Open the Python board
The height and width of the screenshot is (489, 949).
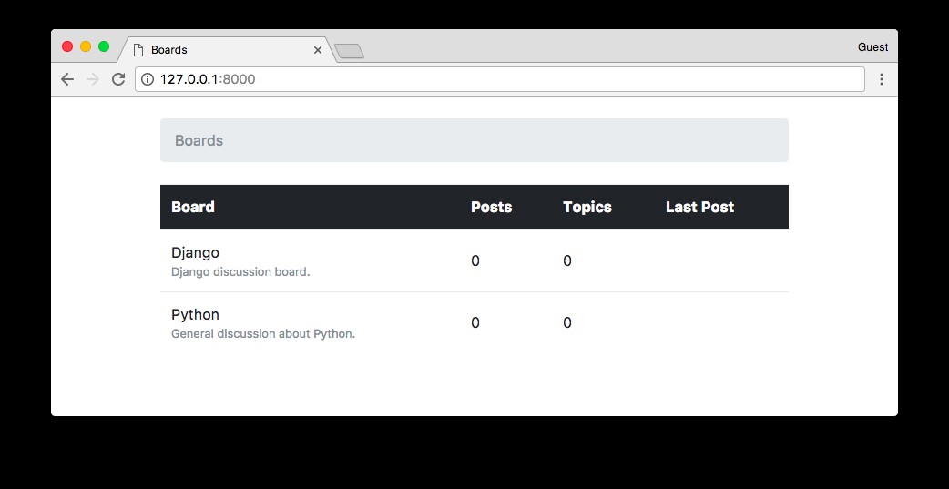(195, 315)
